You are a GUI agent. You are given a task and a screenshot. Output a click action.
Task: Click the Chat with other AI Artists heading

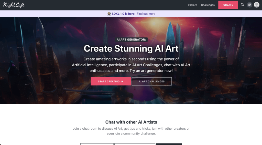pyautogui.click(x=131, y=122)
